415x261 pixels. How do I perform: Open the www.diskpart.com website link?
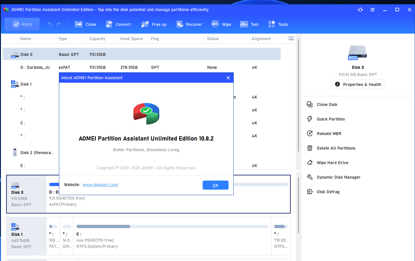pyautogui.click(x=100, y=185)
